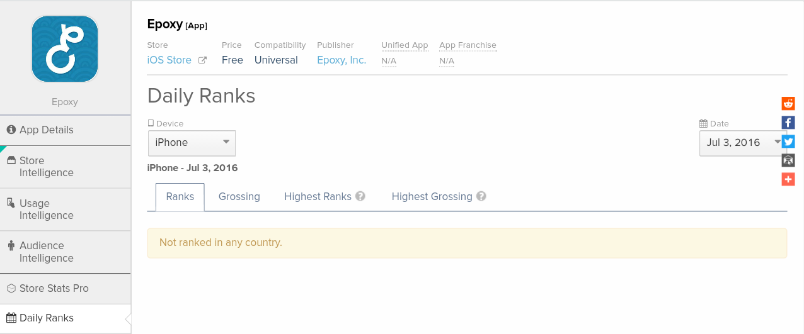Viewport: 804px width, 334px height.
Task: Switch to the Grossing tab
Action: [239, 197]
